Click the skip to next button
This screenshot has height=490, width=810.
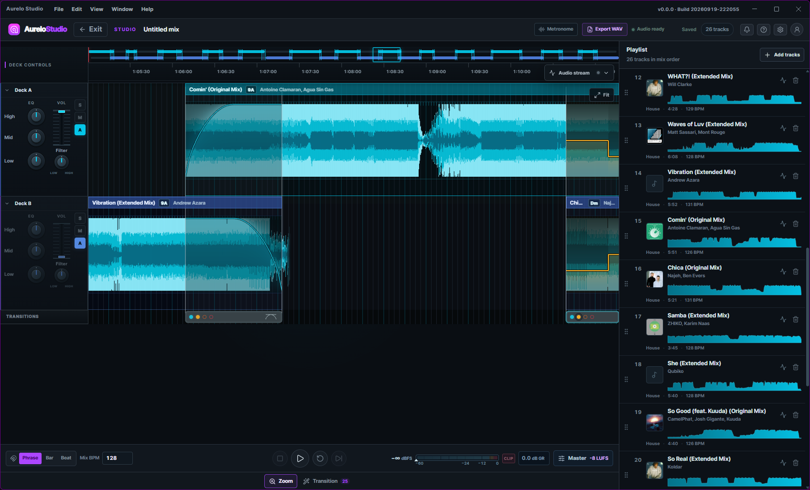[339, 458]
